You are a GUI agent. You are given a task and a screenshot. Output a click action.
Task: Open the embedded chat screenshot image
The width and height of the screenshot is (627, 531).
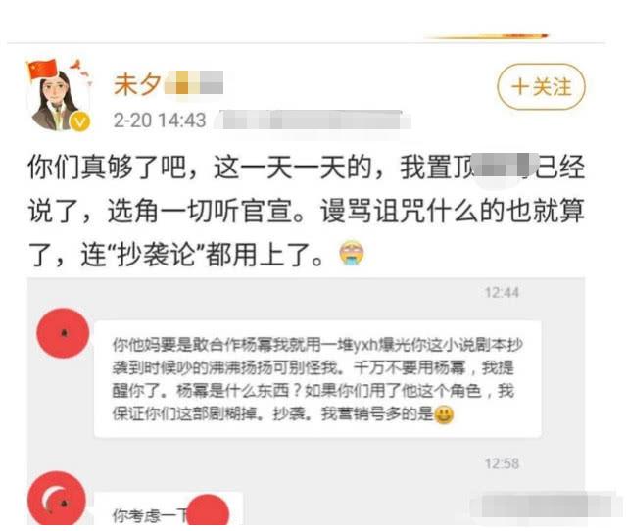pos(306,401)
